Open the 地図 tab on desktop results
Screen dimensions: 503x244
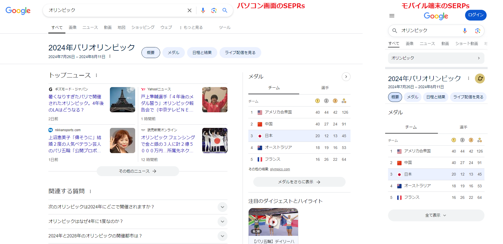point(121,27)
